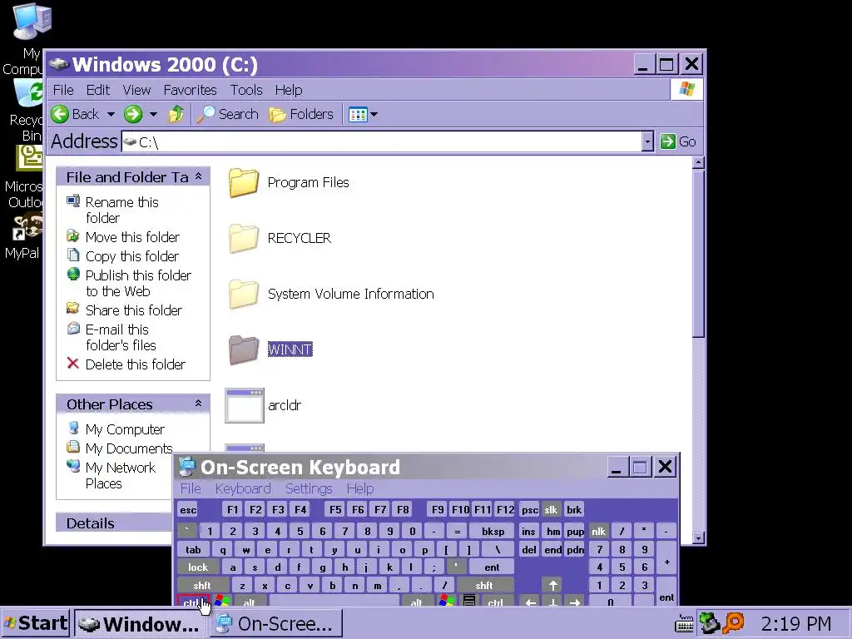Click the My Computer desktop icon
Image resolution: width=852 pixels, height=639 pixels.
coord(31,22)
